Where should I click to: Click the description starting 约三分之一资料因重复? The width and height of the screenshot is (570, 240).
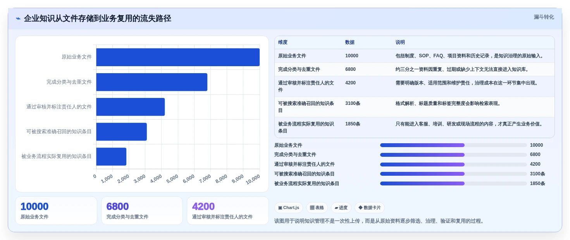click(463, 69)
